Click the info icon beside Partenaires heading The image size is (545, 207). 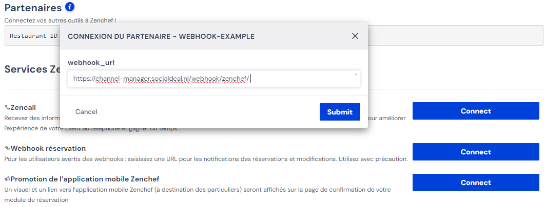(x=70, y=7)
